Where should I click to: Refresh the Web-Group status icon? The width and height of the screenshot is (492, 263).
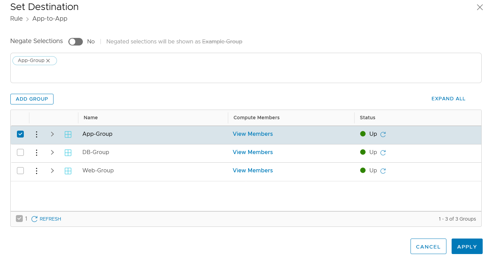383,171
